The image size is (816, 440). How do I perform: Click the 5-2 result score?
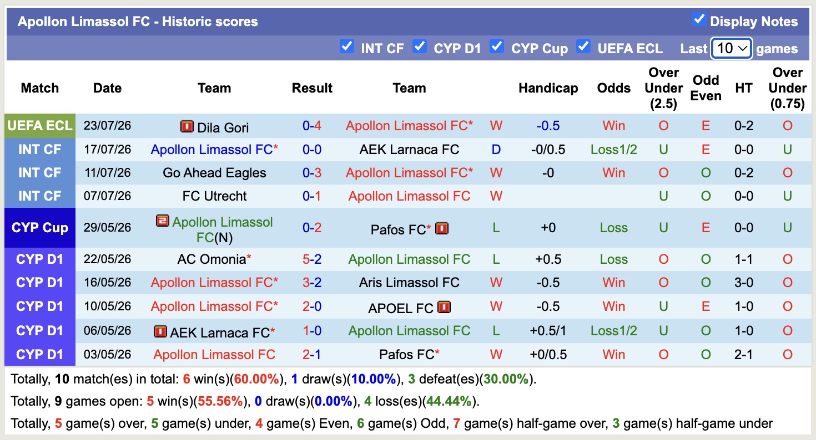pyautogui.click(x=312, y=259)
